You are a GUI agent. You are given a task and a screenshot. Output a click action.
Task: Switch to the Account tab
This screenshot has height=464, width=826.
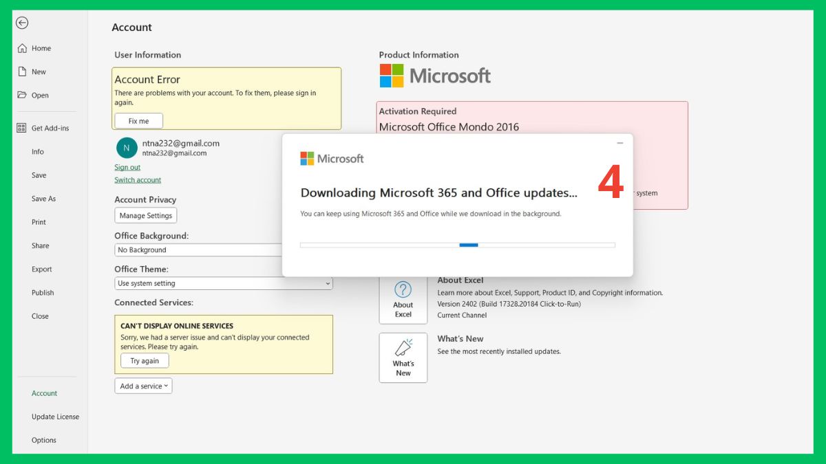click(x=44, y=393)
